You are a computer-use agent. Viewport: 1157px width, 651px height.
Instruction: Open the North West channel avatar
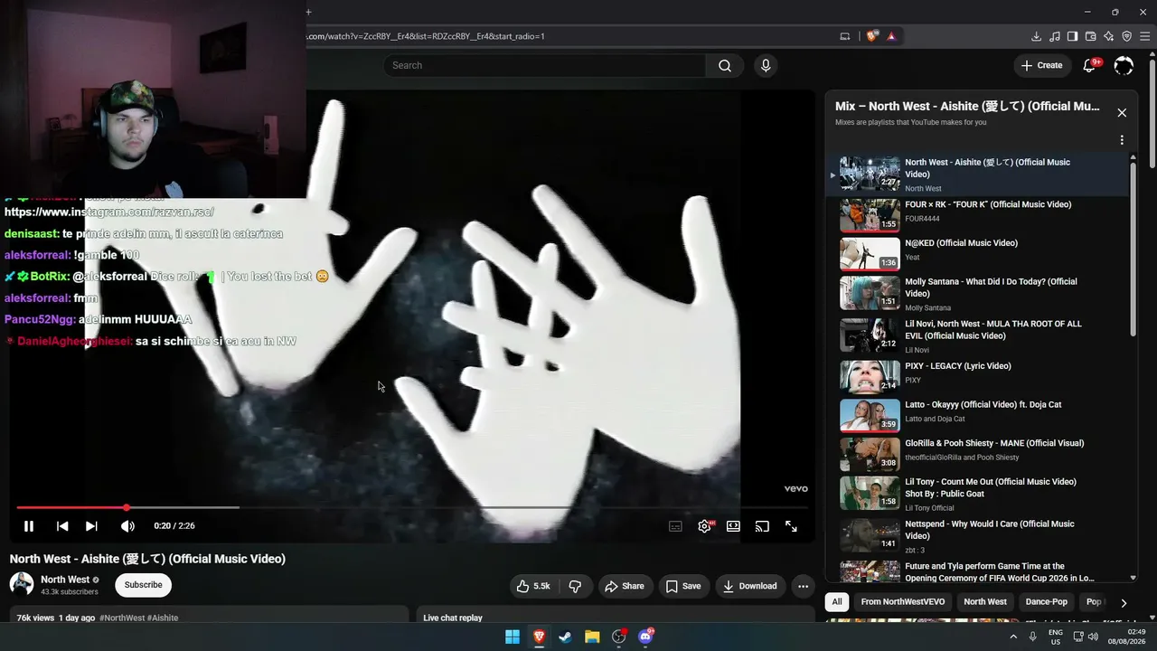(22, 584)
